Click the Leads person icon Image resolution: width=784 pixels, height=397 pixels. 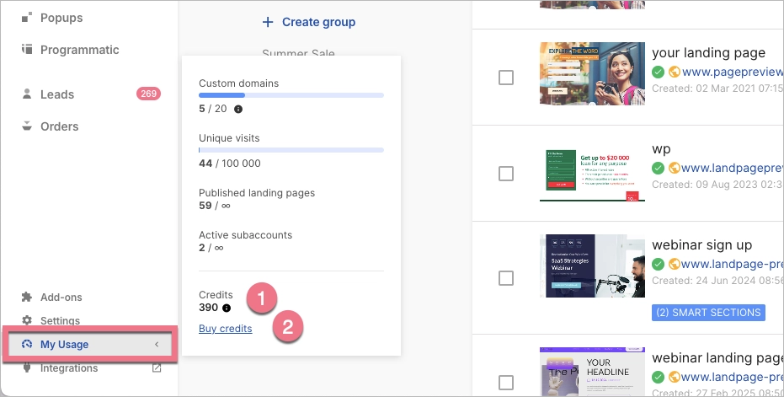click(27, 94)
